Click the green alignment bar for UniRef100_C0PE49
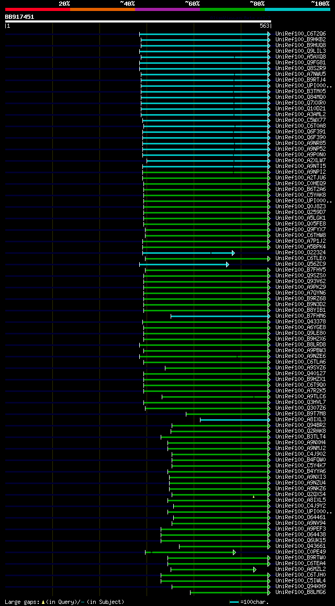This screenshot has width=335, height=606. click(191, 553)
